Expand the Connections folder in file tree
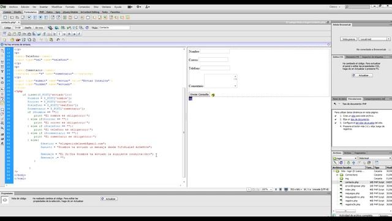Image resolution: width=392 pixels, height=221 pixels. pos(337,175)
